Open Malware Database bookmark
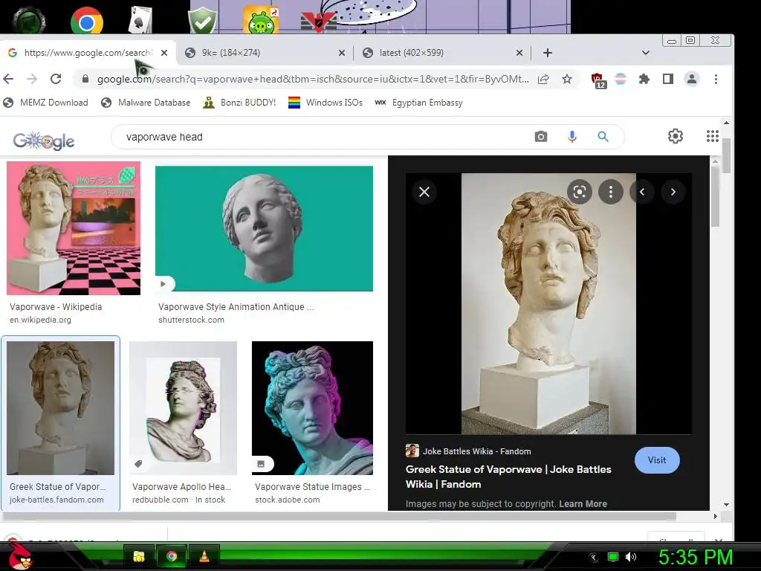The height and width of the screenshot is (571, 761). [146, 103]
